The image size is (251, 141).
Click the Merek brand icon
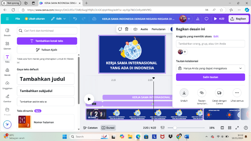(x=7, y=71)
